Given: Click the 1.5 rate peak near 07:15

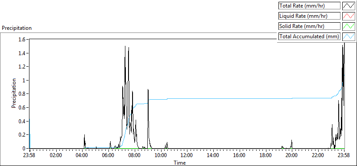Looking at the screenshot, I should pos(125,46).
